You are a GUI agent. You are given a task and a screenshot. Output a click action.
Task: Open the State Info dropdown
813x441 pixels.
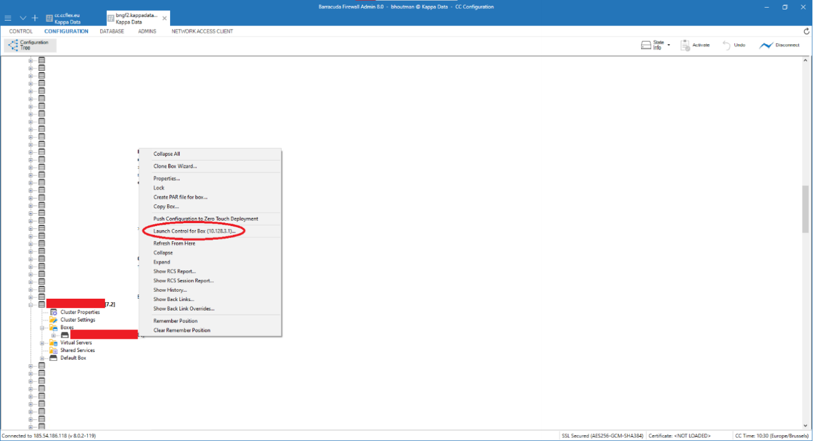[655, 45]
